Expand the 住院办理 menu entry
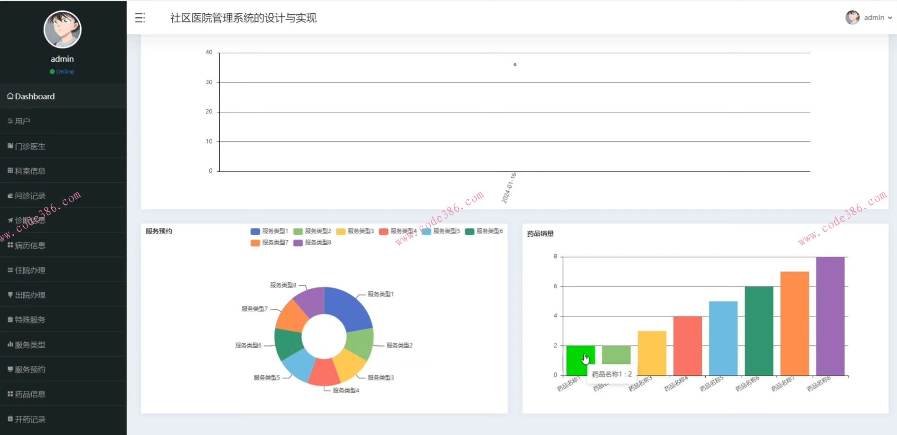 [x=30, y=270]
